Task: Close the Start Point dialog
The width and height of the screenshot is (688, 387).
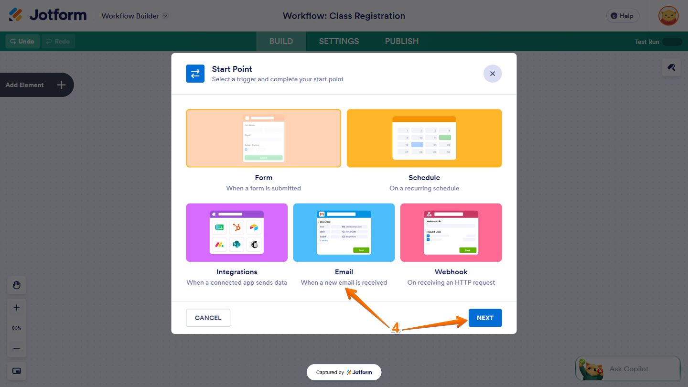Action: (x=493, y=74)
